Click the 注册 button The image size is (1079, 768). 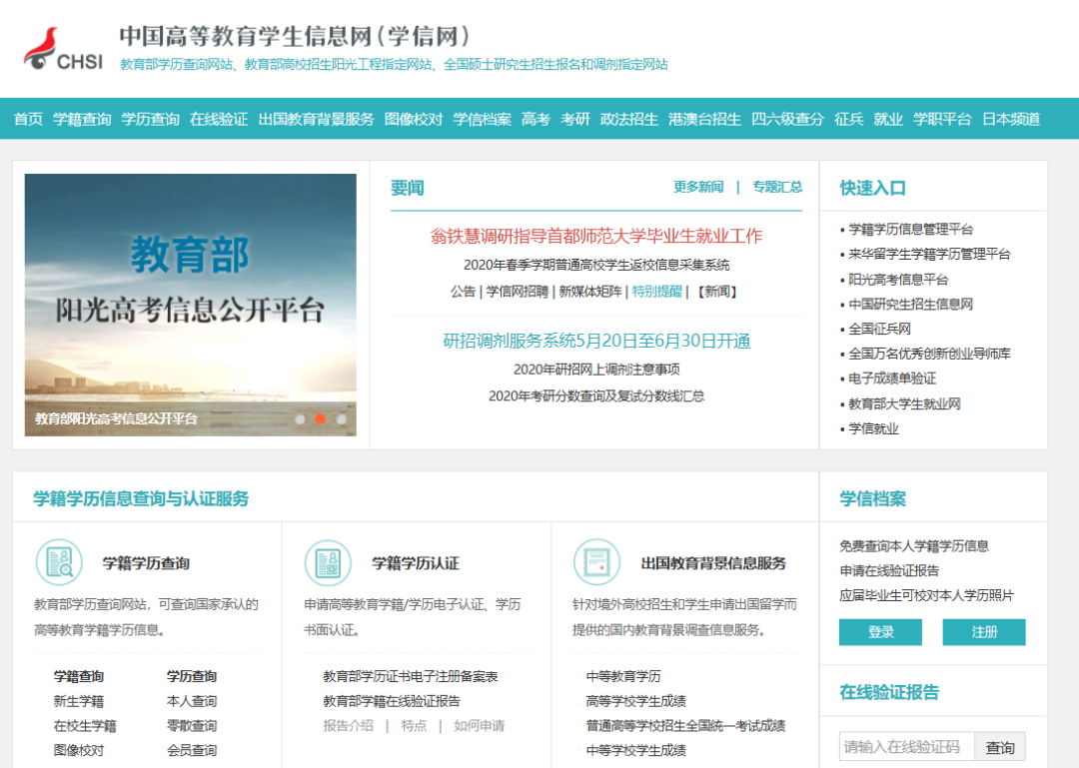(984, 632)
